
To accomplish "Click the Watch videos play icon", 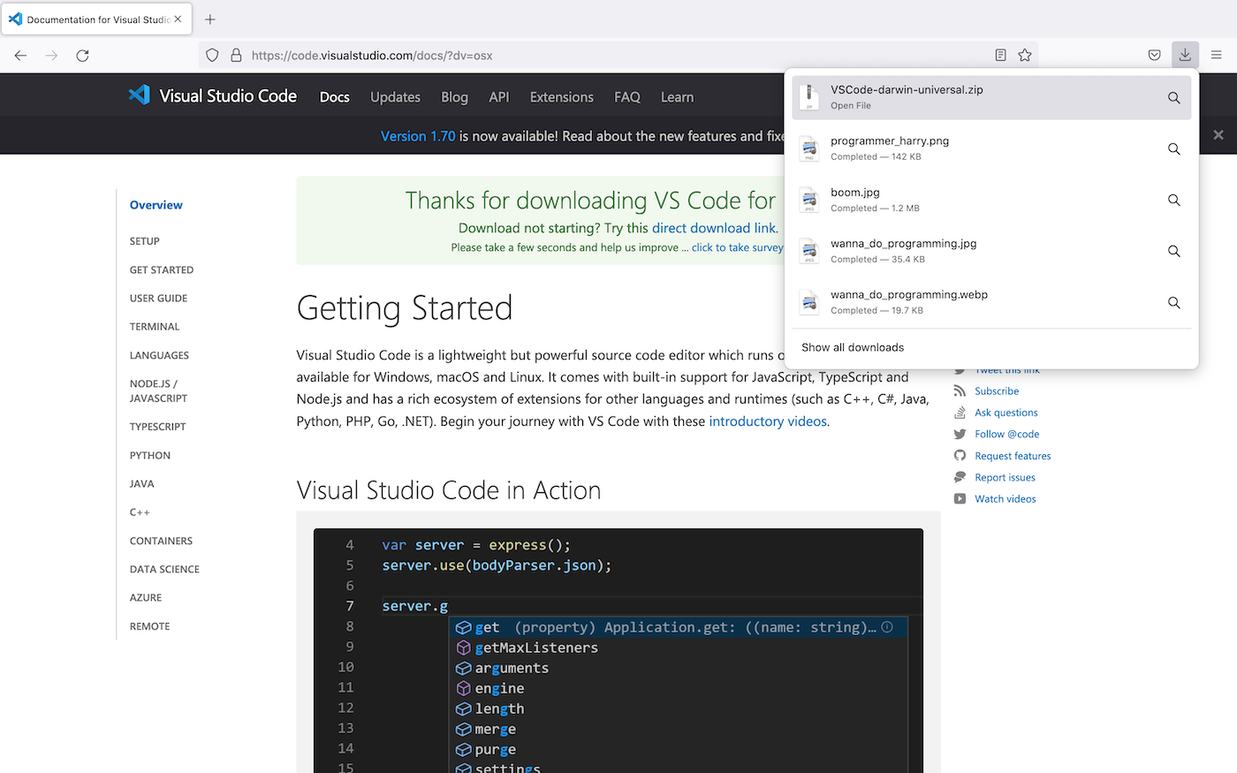I will click(960, 499).
